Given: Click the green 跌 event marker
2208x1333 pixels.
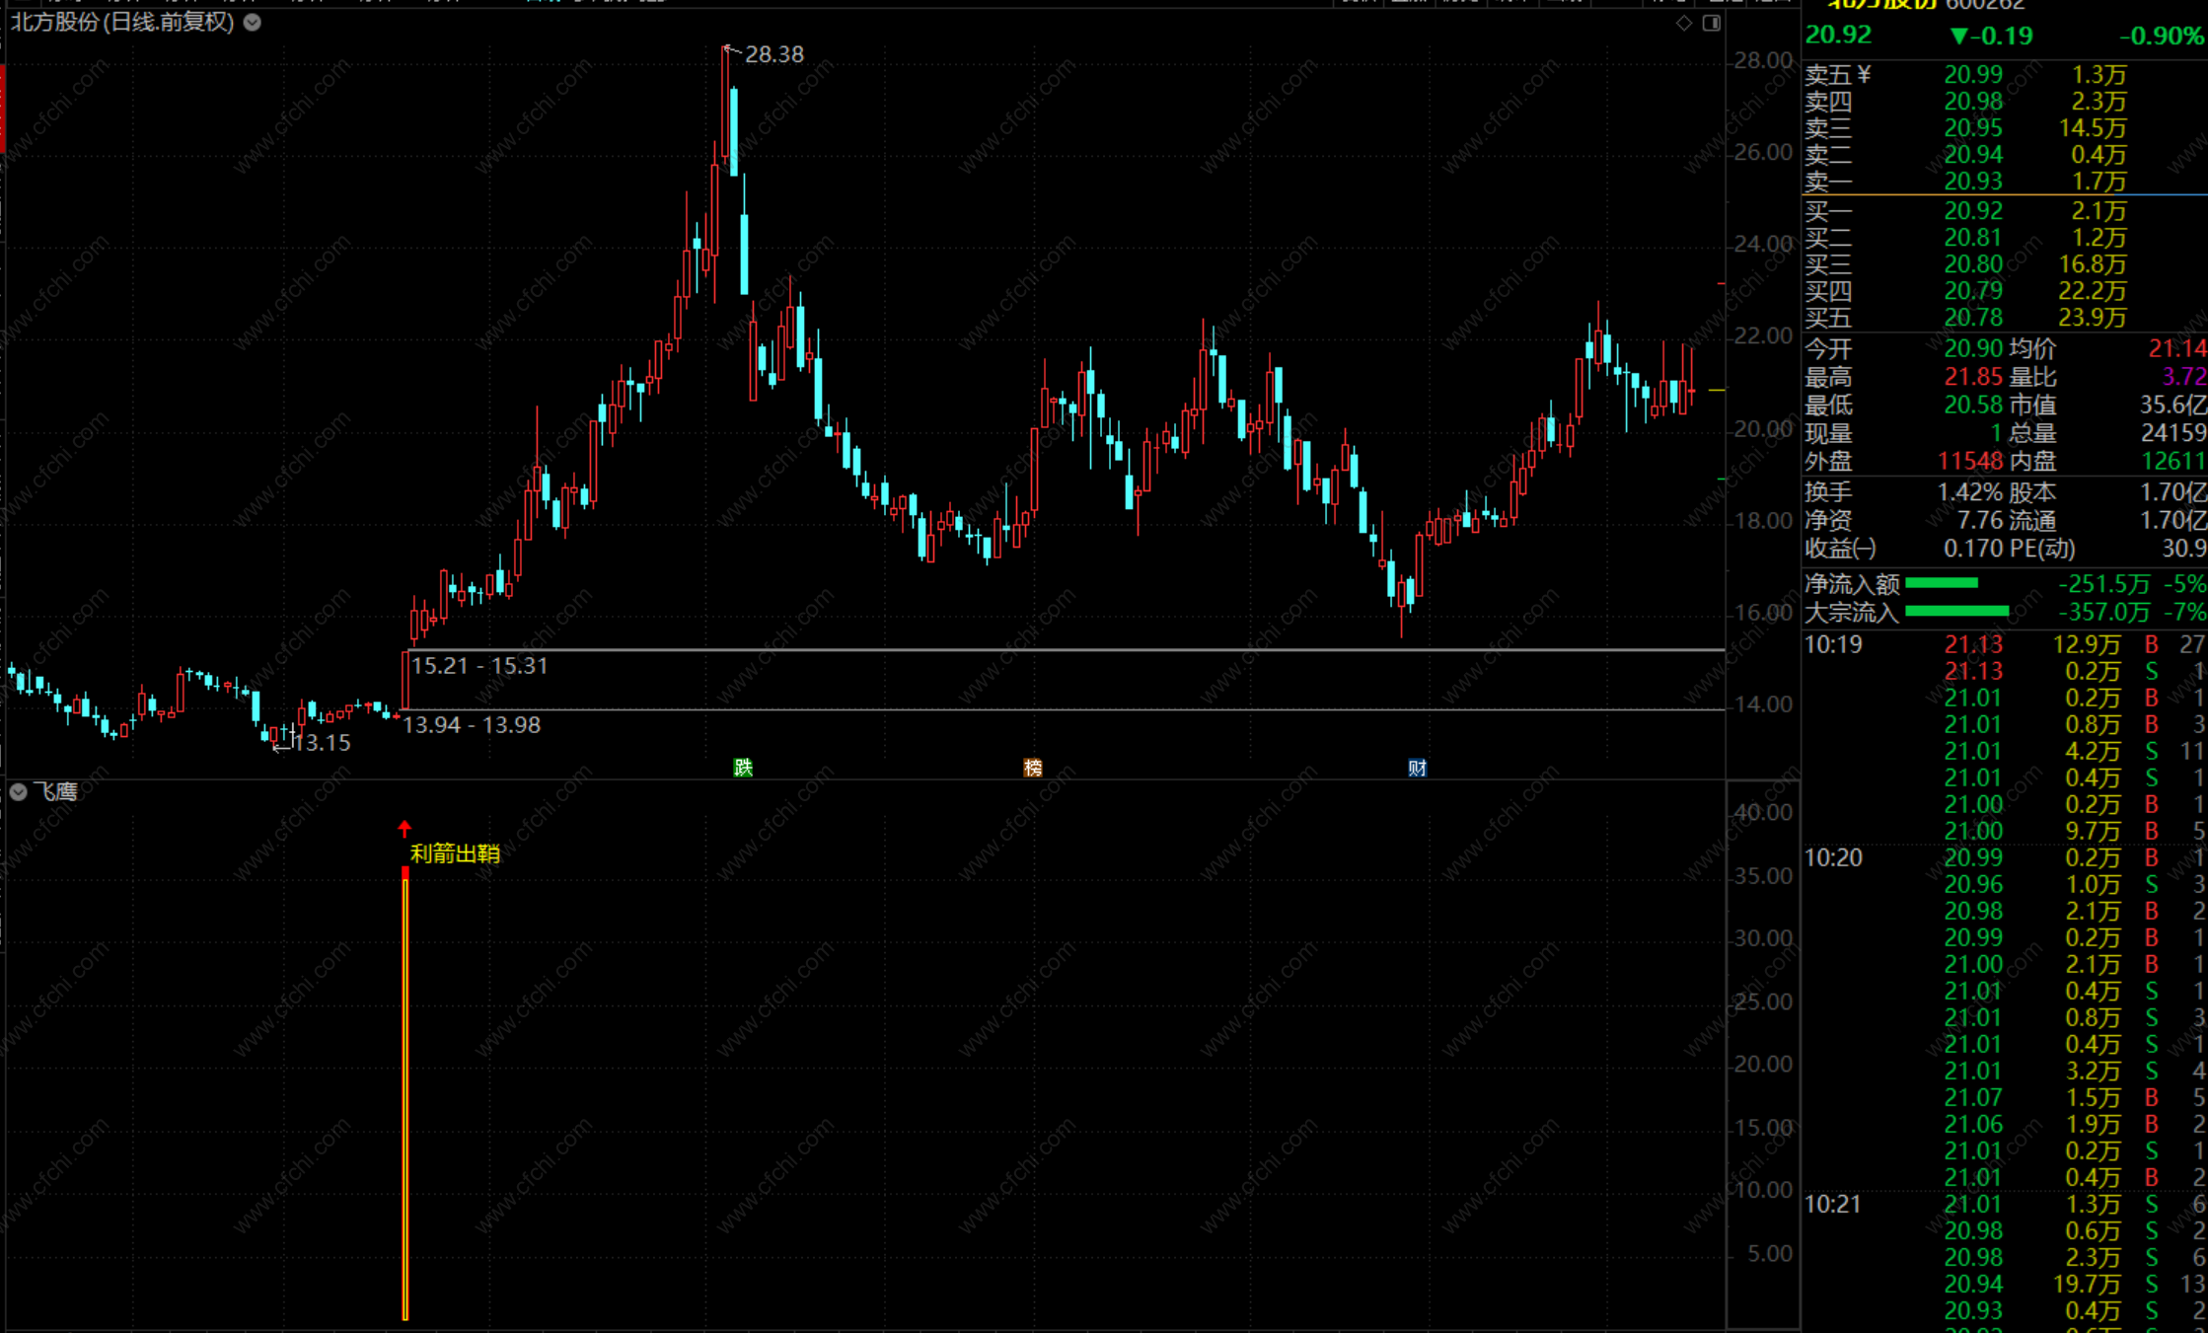Looking at the screenshot, I should (x=743, y=768).
